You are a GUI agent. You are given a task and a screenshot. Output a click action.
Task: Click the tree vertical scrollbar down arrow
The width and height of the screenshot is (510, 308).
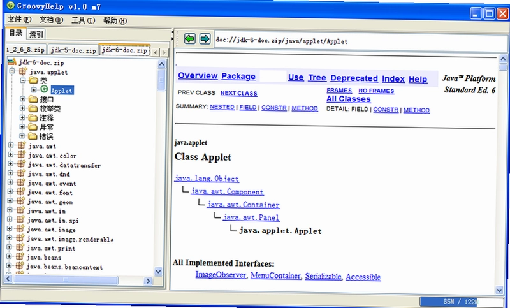[x=158, y=271]
